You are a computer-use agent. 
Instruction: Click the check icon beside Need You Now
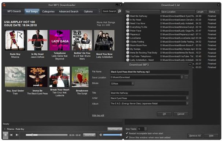(x=128, y=23)
